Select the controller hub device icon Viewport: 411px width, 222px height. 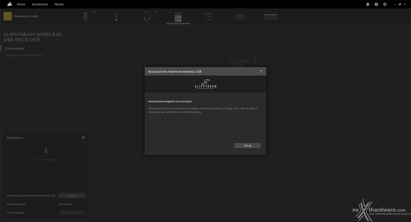pos(240,17)
